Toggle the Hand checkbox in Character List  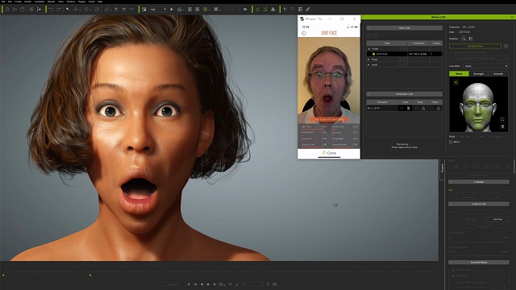tap(431, 108)
